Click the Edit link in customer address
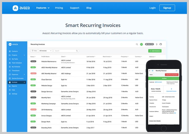This screenshot has width=189, height=134. tap(175, 113)
